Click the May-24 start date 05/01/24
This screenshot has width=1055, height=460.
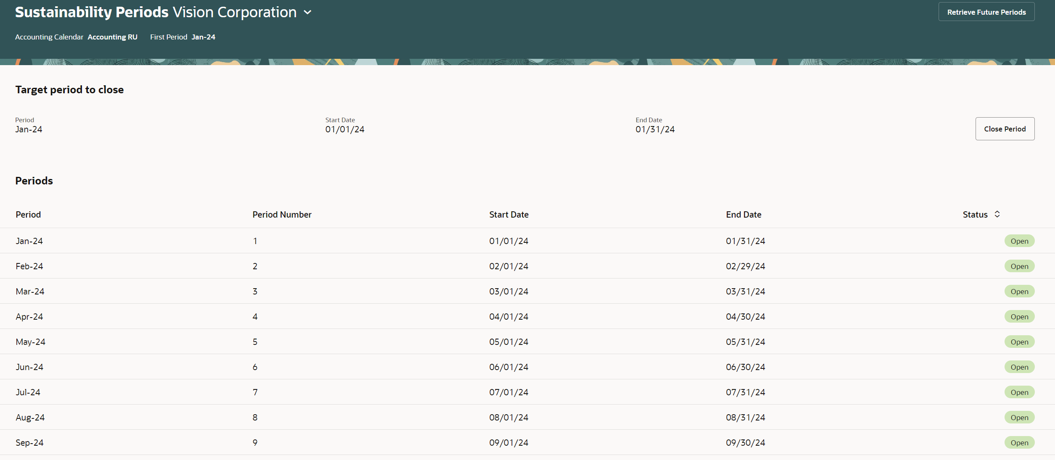tap(509, 342)
